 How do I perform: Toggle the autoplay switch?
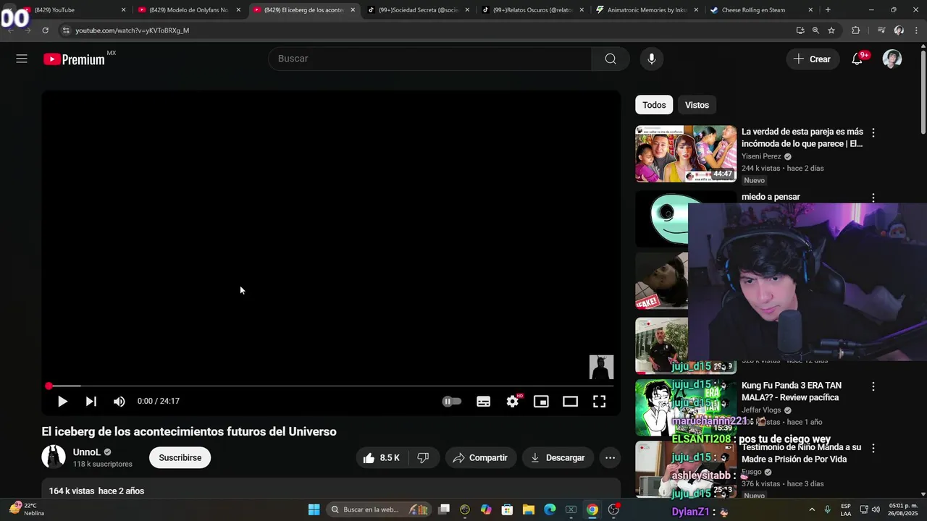tap(451, 401)
